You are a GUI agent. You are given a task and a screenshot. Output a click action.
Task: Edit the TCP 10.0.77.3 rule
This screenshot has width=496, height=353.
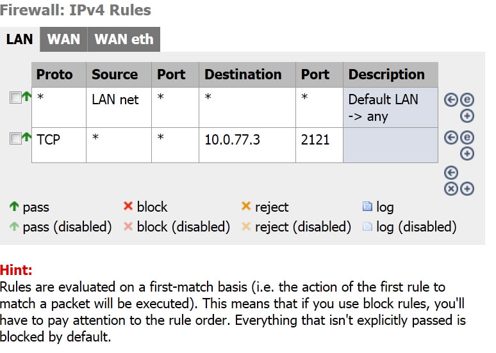467,138
